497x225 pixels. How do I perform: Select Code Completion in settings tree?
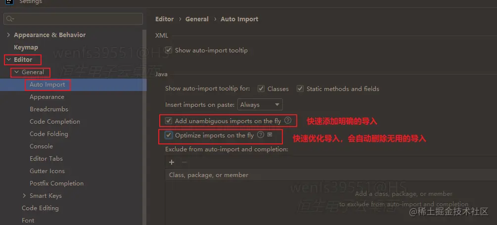[x=55, y=121]
